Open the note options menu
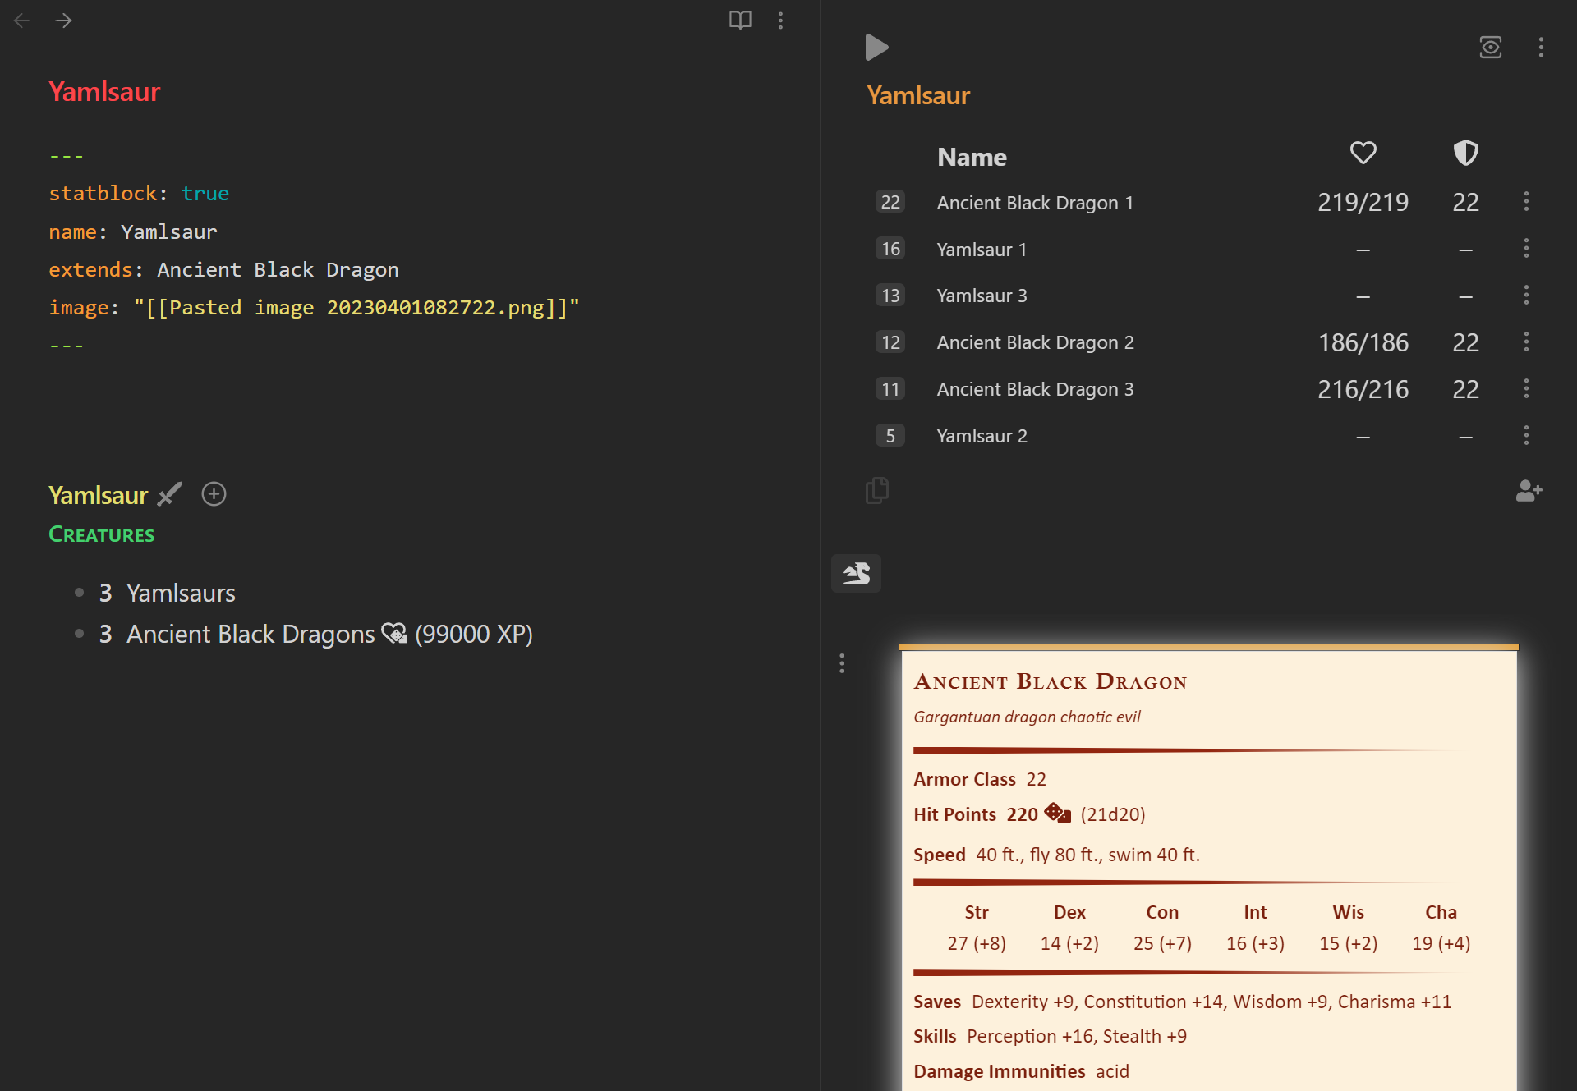Viewport: 1577px width, 1091px height. tap(781, 21)
